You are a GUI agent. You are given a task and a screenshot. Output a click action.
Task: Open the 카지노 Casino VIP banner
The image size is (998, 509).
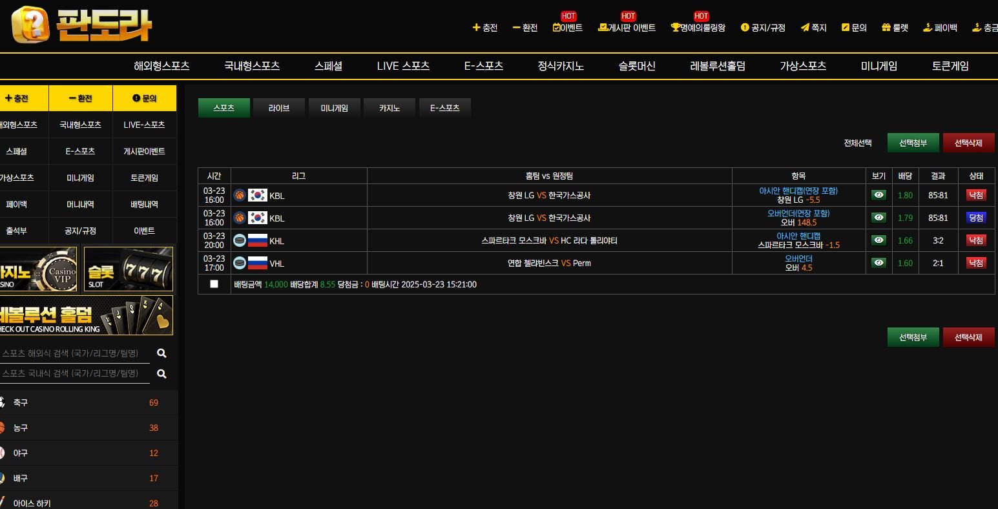(x=38, y=269)
